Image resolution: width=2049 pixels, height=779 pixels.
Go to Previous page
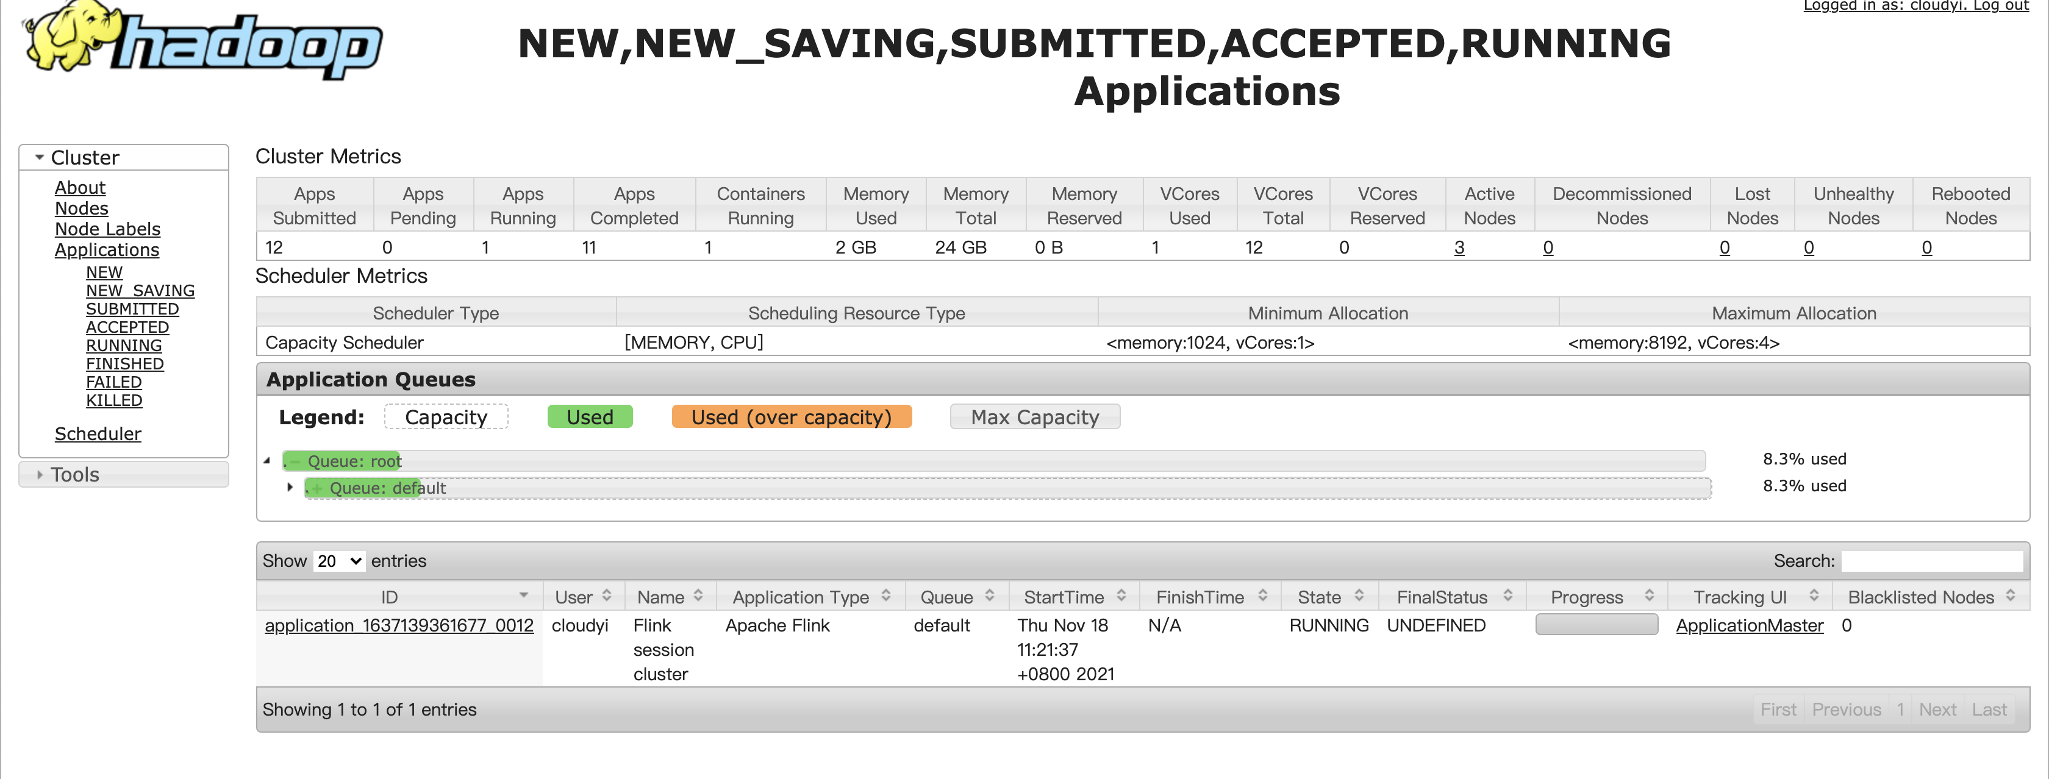1846,710
